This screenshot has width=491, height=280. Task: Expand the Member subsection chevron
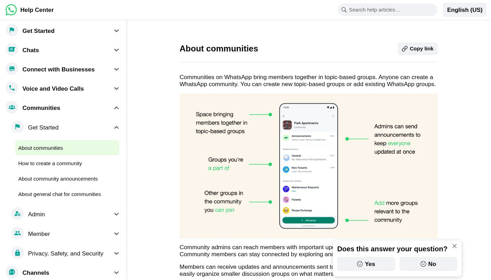pyautogui.click(x=116, y=234)
